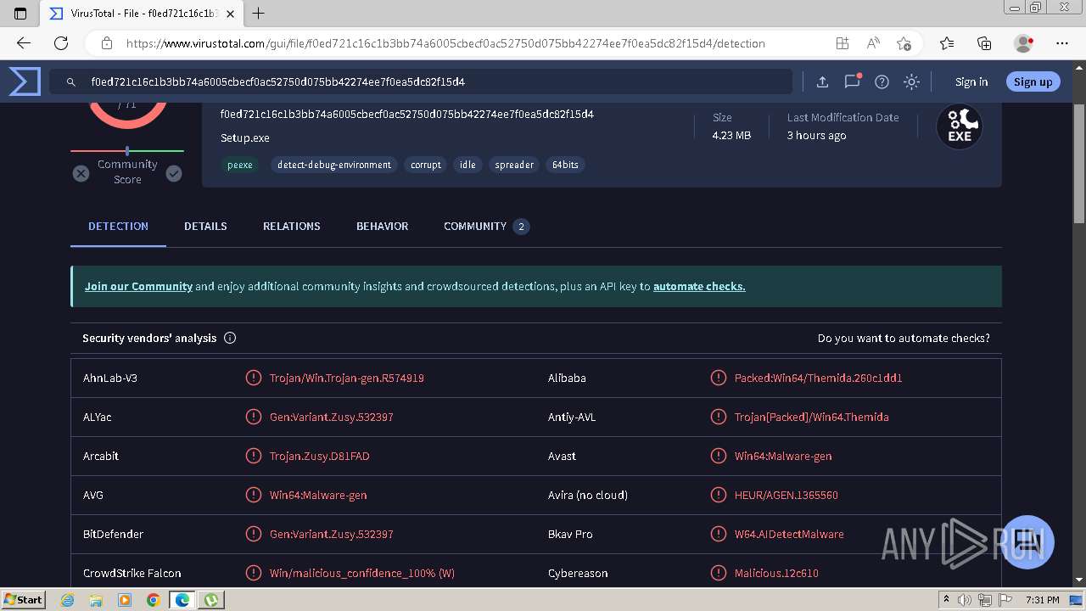
Task: Click the detect-debug-environment tag
Action: point(334,165)
